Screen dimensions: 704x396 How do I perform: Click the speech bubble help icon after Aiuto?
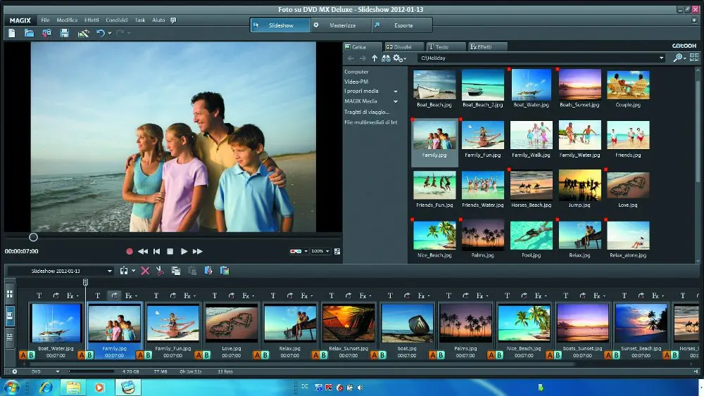[x=174, y=20]
